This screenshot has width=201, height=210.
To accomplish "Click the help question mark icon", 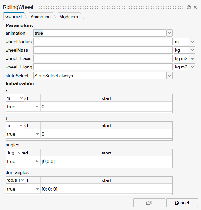I will [189, 7].
